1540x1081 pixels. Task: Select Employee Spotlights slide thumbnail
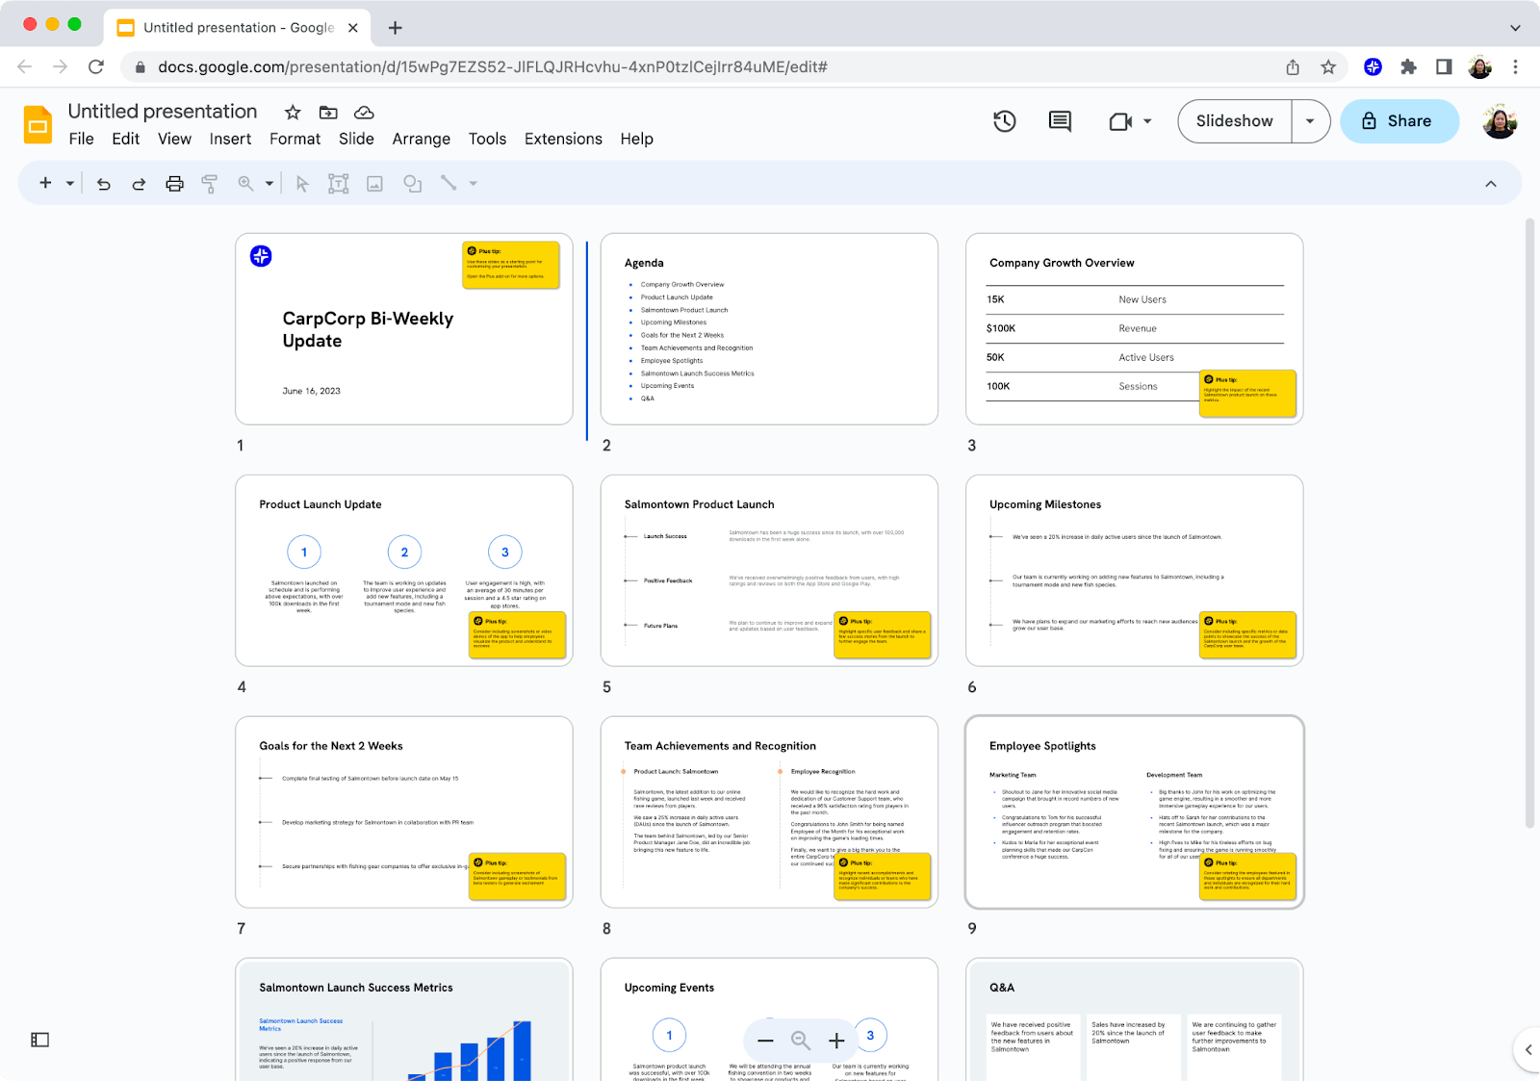point(1135,812)
